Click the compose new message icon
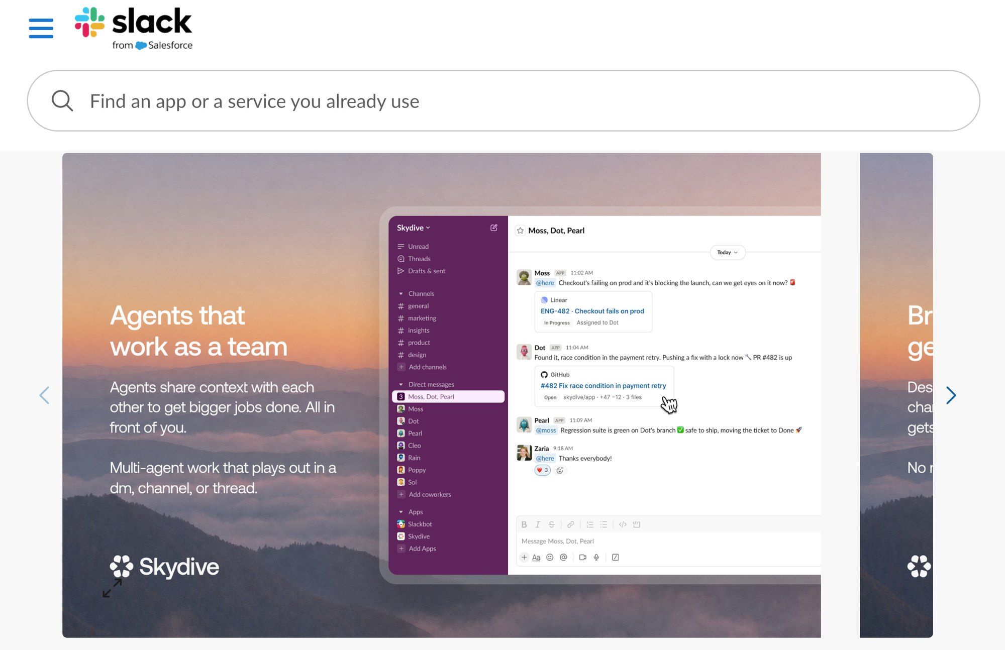Image resolution: width=1005 pixels, height=650 pixels. (494, 228)
